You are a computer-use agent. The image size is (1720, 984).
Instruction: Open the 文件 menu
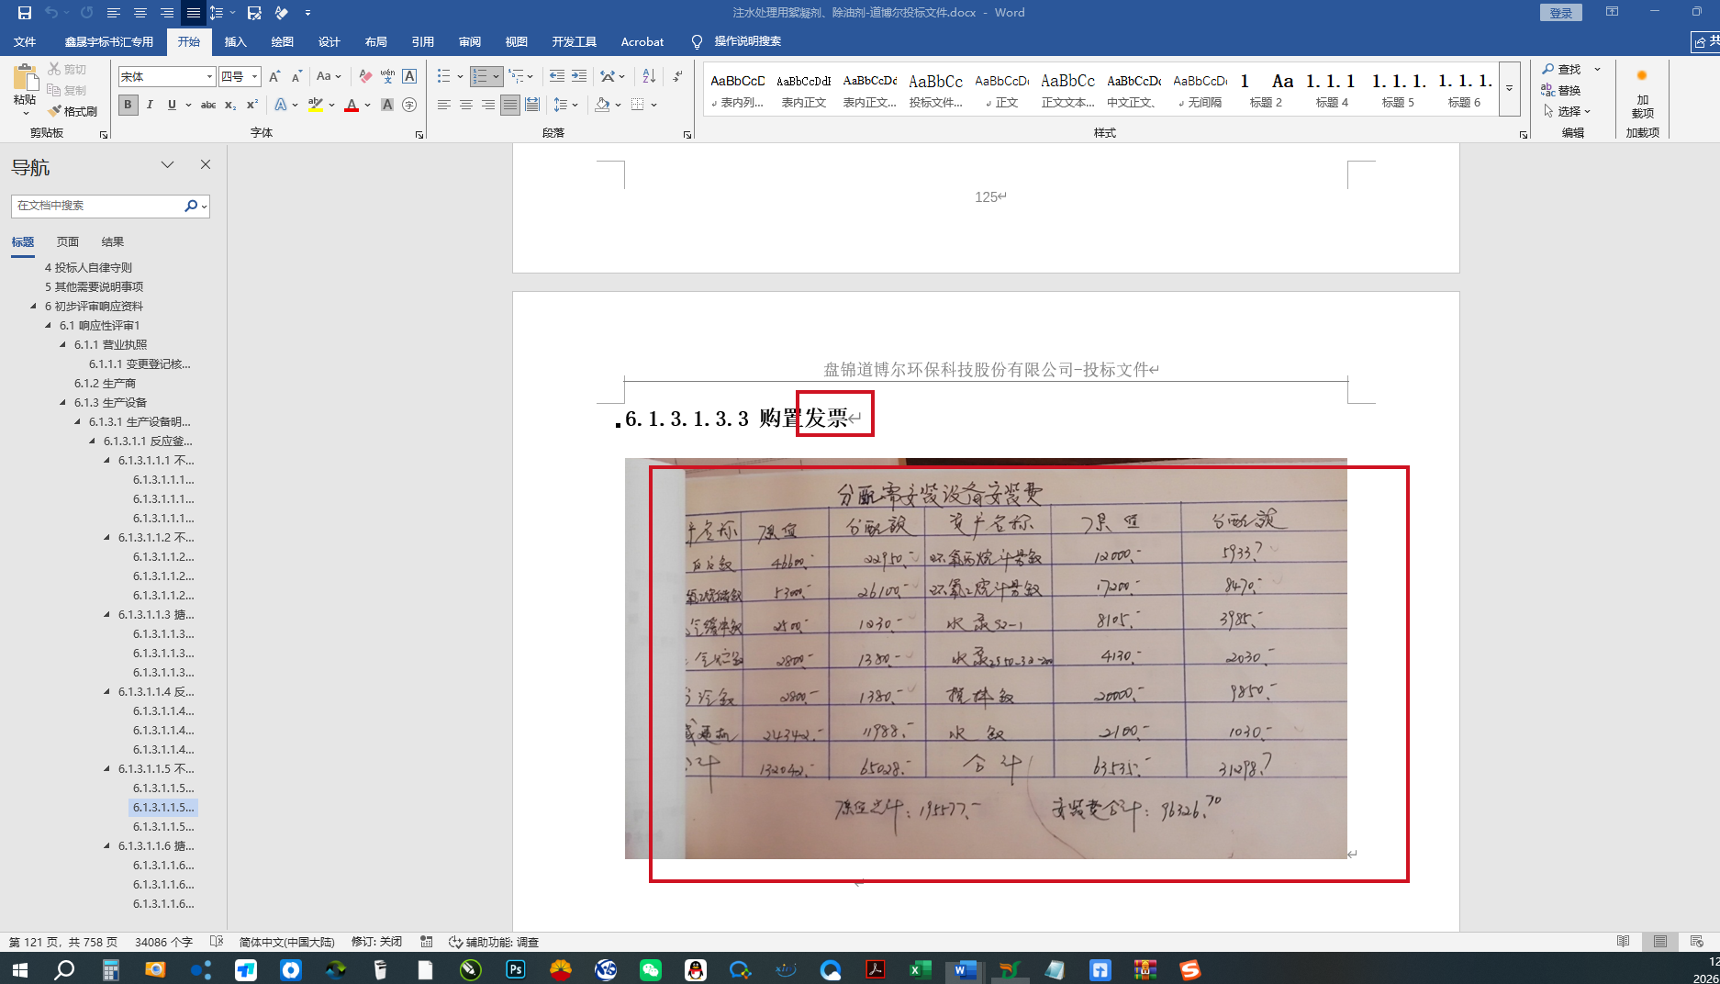[x=25, y=41]
